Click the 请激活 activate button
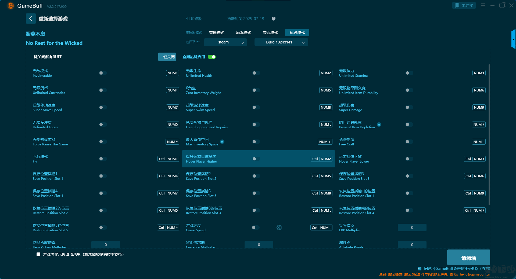Viewport: 516px width, 279px height. pyautogui.click(x=469, y=258)
